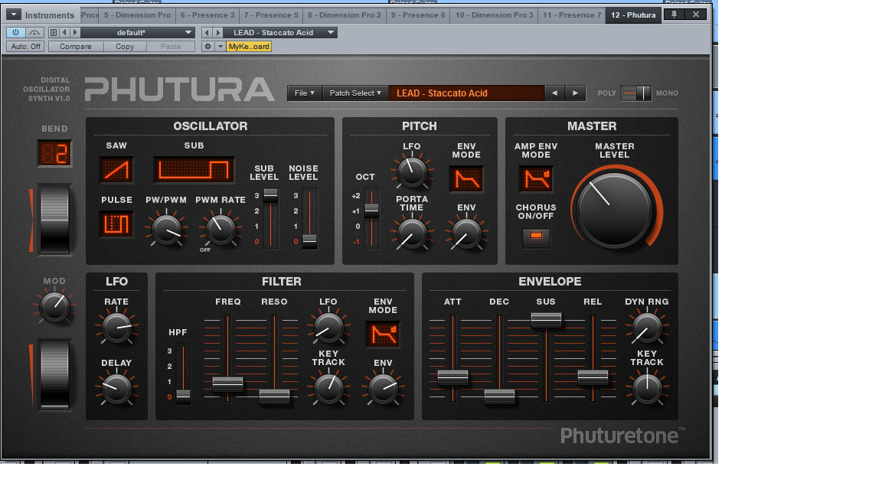Go to next preset before default*
The height and width of the screenshot is (496, 882).
click(x=75, y=33)
